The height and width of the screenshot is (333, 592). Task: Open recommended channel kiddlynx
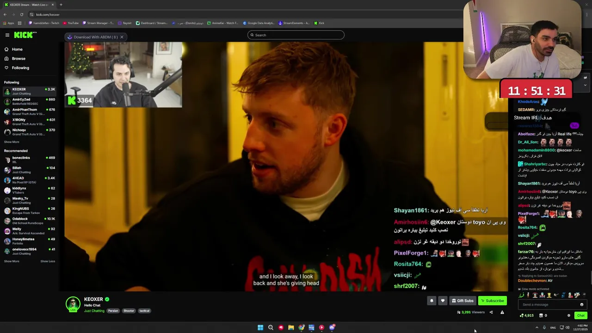coord(30,190)
